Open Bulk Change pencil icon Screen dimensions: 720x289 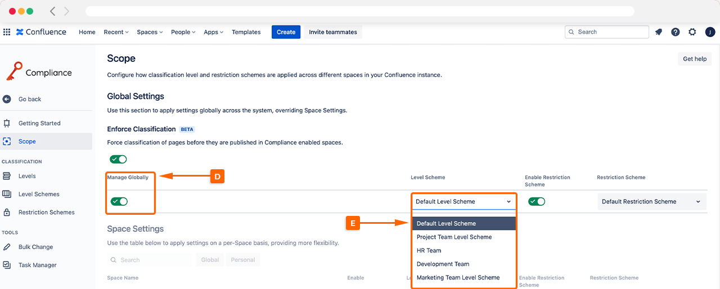7,247
